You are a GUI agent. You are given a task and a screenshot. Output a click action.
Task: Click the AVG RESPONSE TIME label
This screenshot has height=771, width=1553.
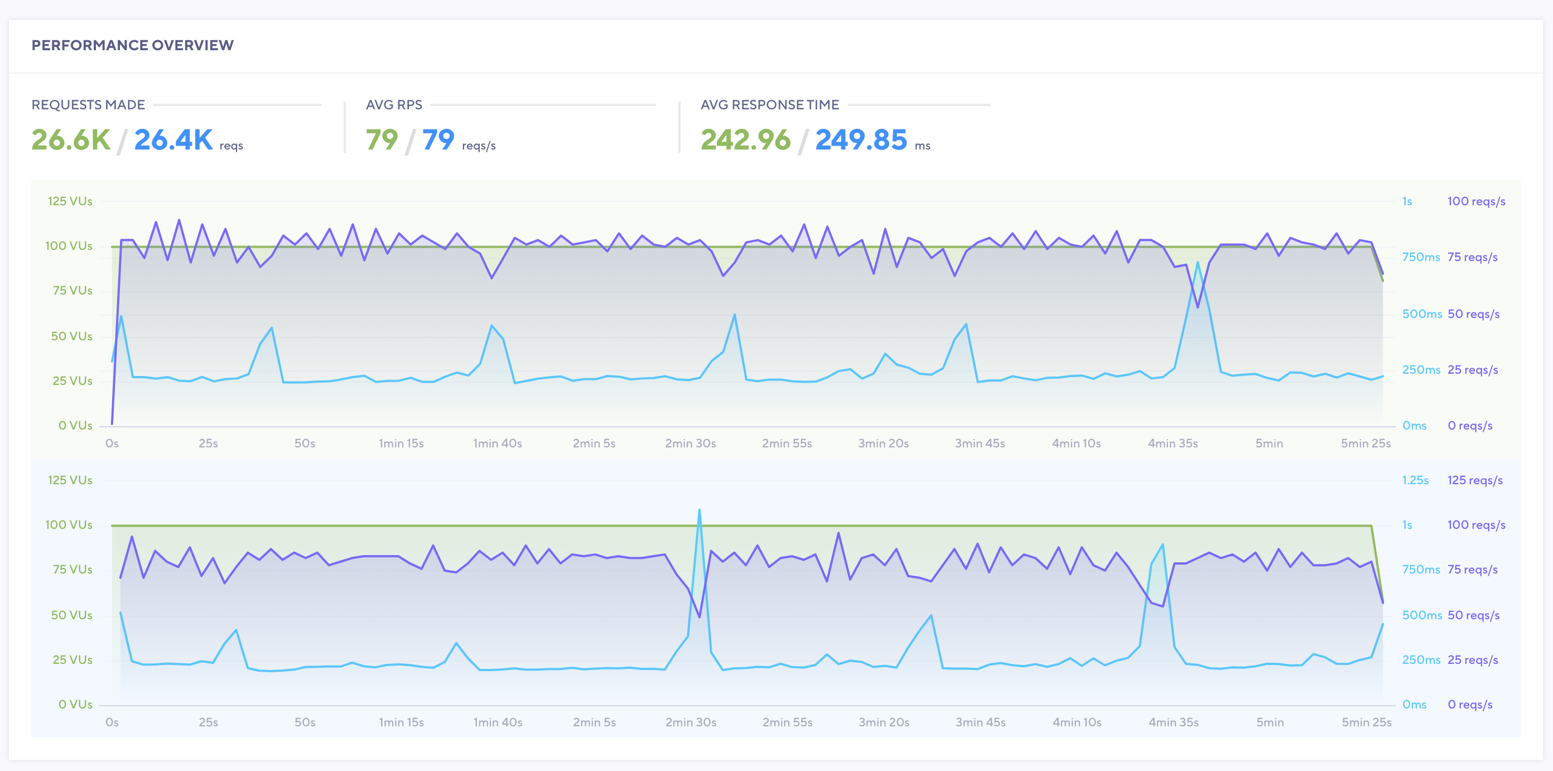click(769, 104)
